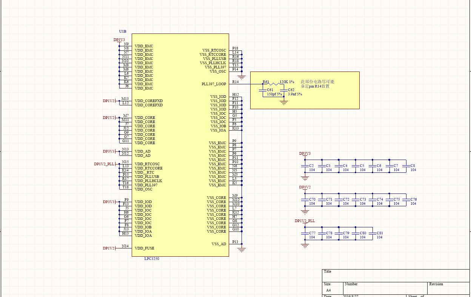This screenshot has height=297, width=471.
Task: Click the ground symbol inside yellow note box
Action: 284,102
